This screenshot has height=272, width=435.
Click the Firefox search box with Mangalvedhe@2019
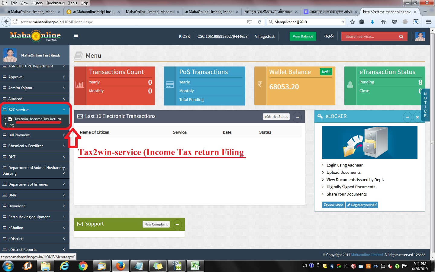click(x=307, y=22)
